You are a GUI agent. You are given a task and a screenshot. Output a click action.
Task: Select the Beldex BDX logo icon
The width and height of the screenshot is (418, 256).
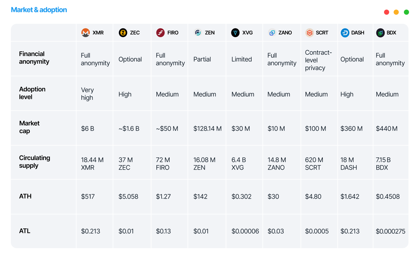pos(380,33)
